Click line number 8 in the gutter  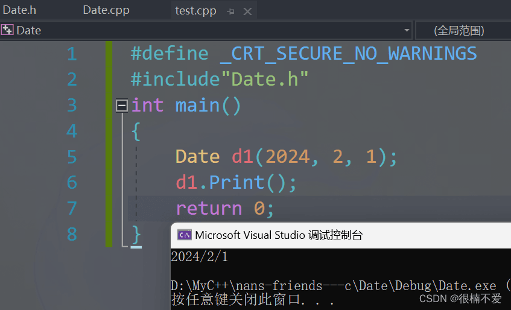[72, 234]
